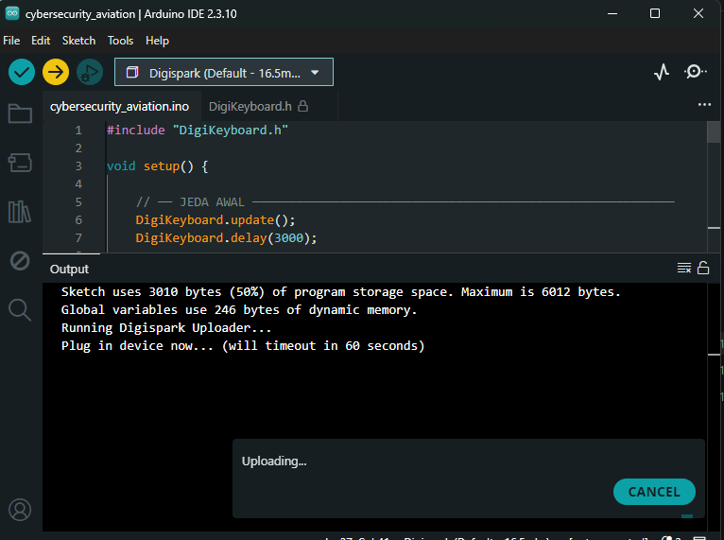Cancel the upload in progress
This screenshot has width=724, height=540.
[654, 492]
